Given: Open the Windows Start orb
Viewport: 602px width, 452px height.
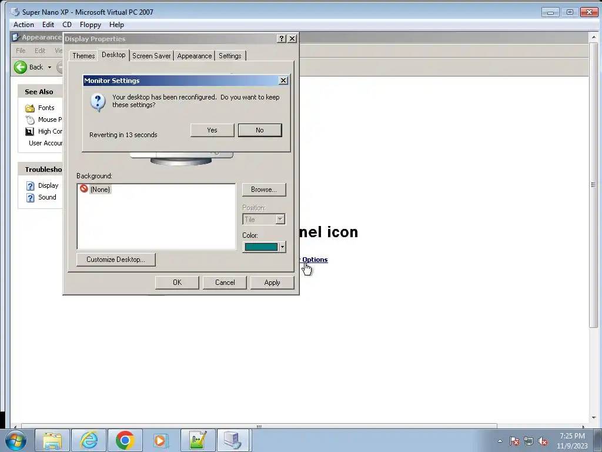Looking at the screenshot, I should (x=16, y=440).
